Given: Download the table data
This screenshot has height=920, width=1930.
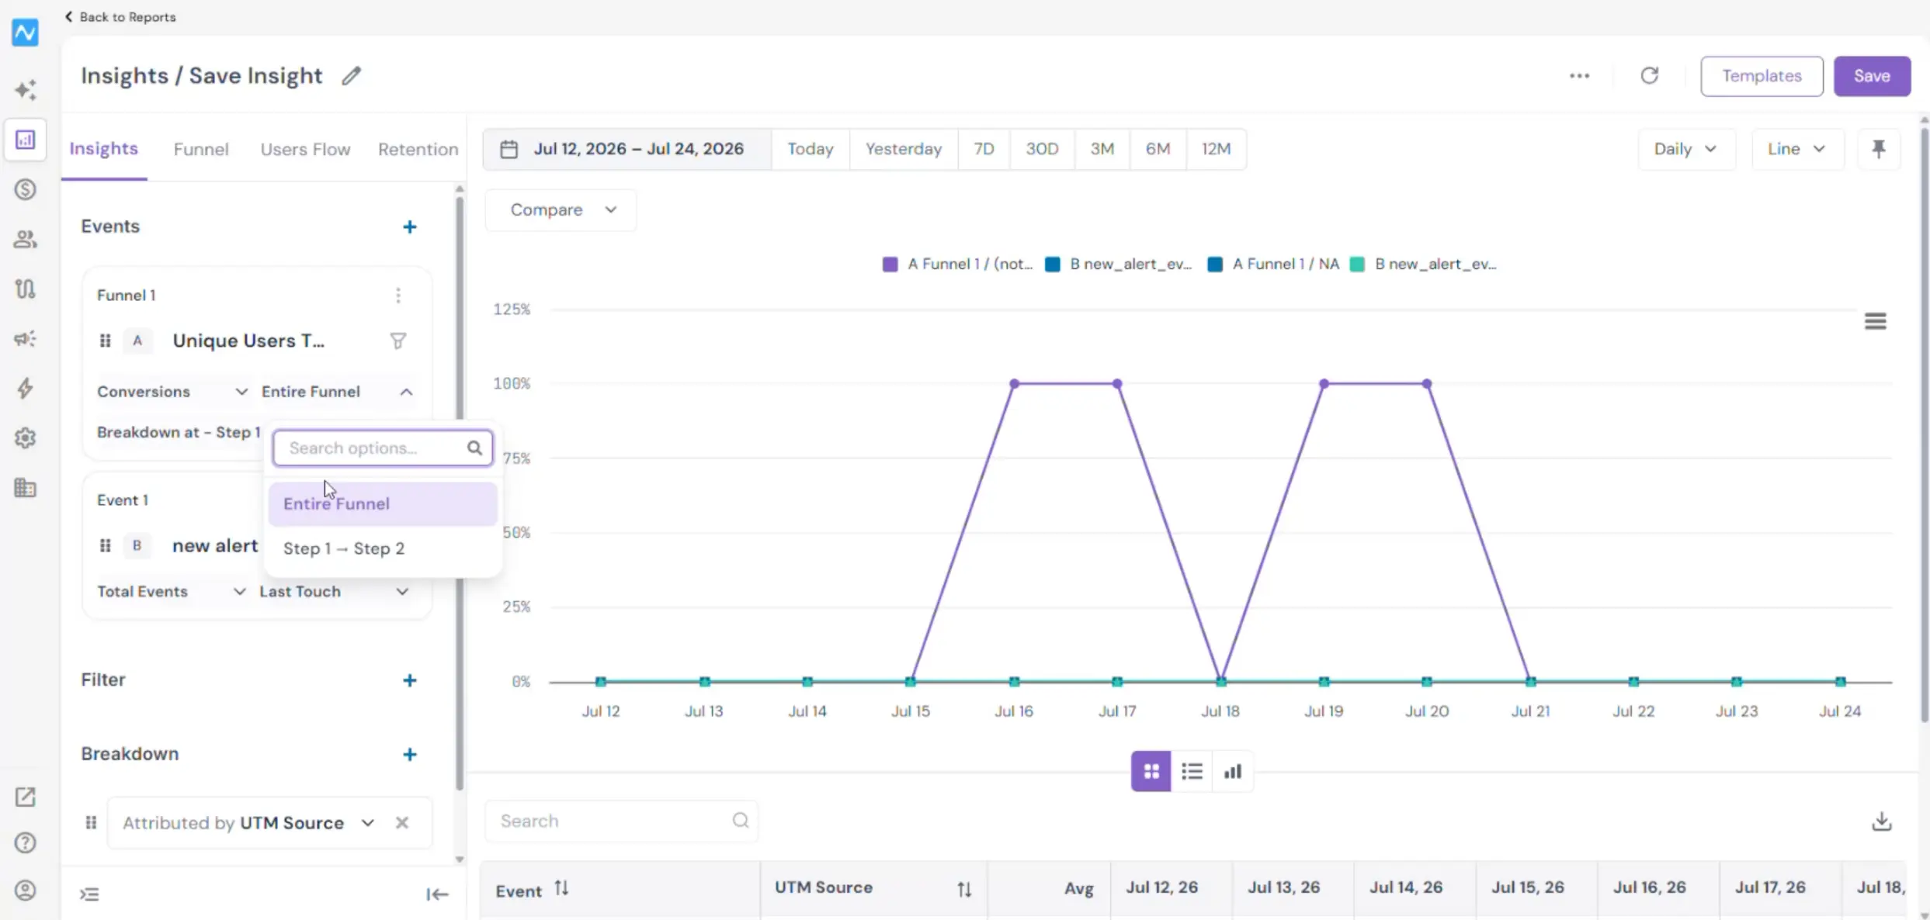Looking at the screenshot, I should click(x=1881, y=821).
